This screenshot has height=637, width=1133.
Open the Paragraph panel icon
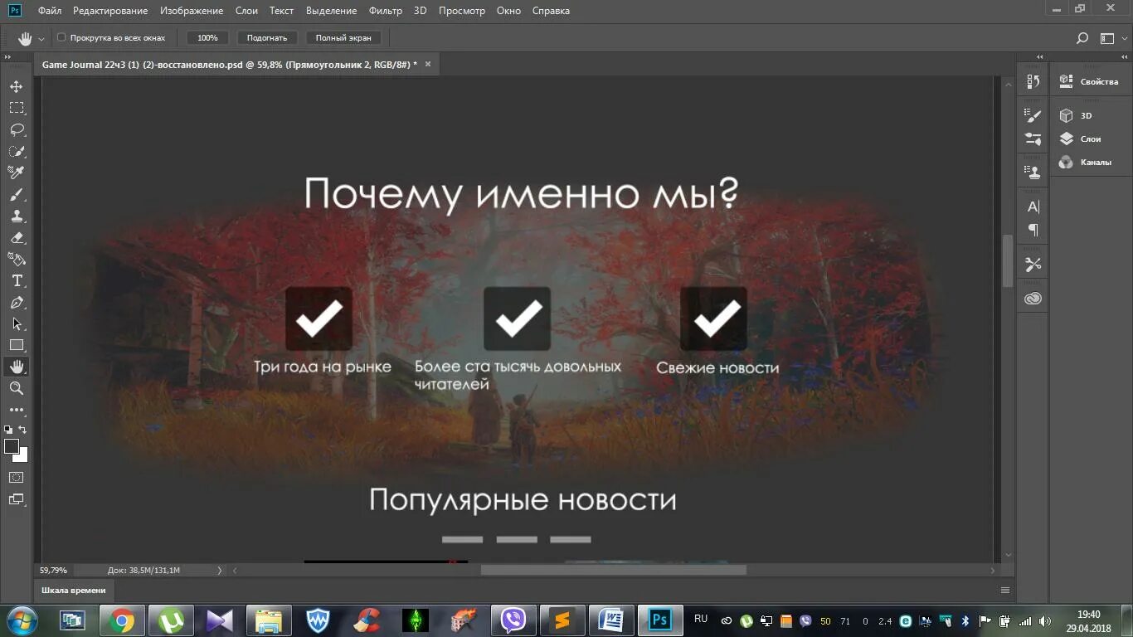coord(1033,230)
